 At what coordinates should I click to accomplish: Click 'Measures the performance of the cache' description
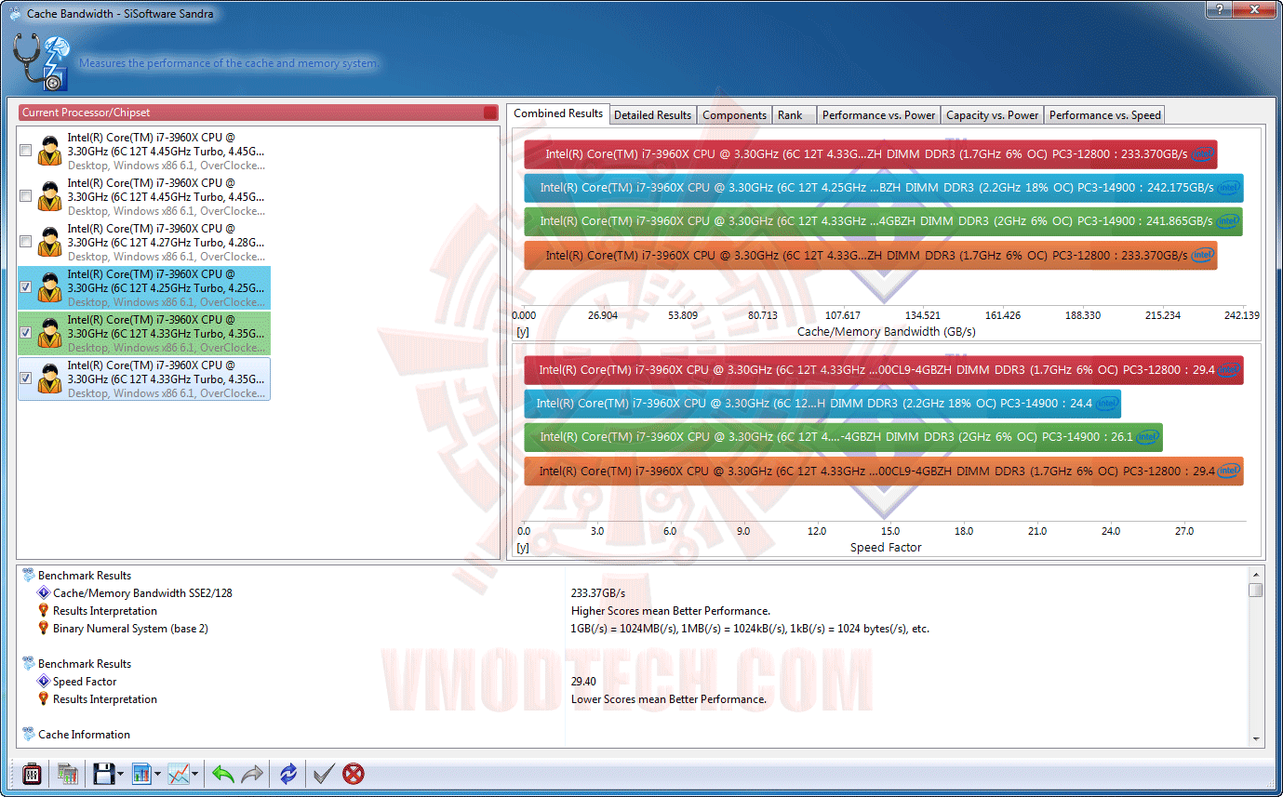coord(229,63)
